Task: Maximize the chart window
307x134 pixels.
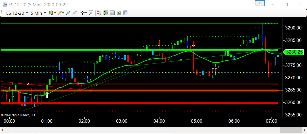Action: pyautogui.click(x=286, y=5)
